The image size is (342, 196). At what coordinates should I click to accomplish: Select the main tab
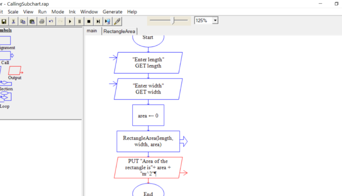92,31
